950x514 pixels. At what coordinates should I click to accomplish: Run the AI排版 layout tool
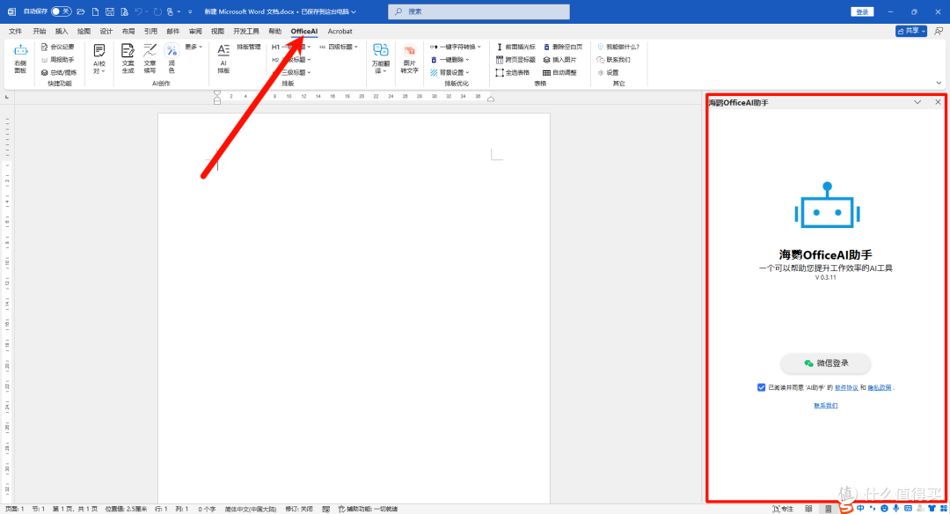223,58
